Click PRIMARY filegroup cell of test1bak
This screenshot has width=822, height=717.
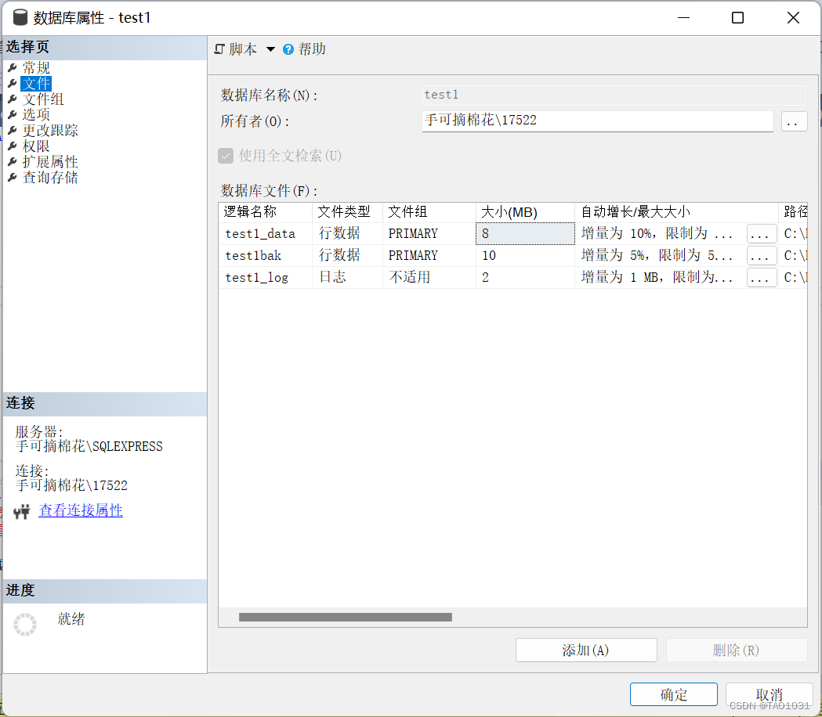pyautogui.click(x=429, y=256)
